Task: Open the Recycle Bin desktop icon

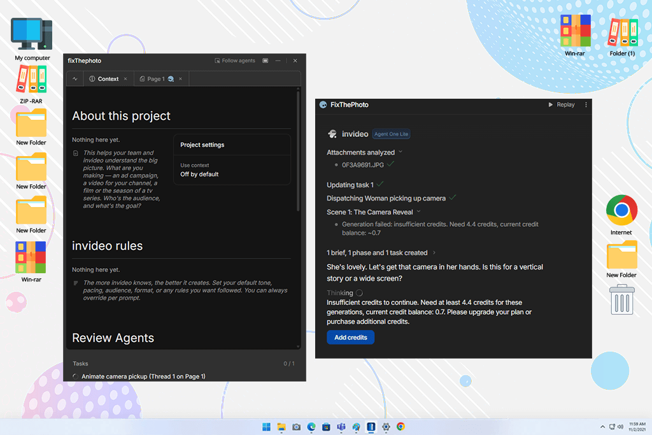Action: (621, 299)
